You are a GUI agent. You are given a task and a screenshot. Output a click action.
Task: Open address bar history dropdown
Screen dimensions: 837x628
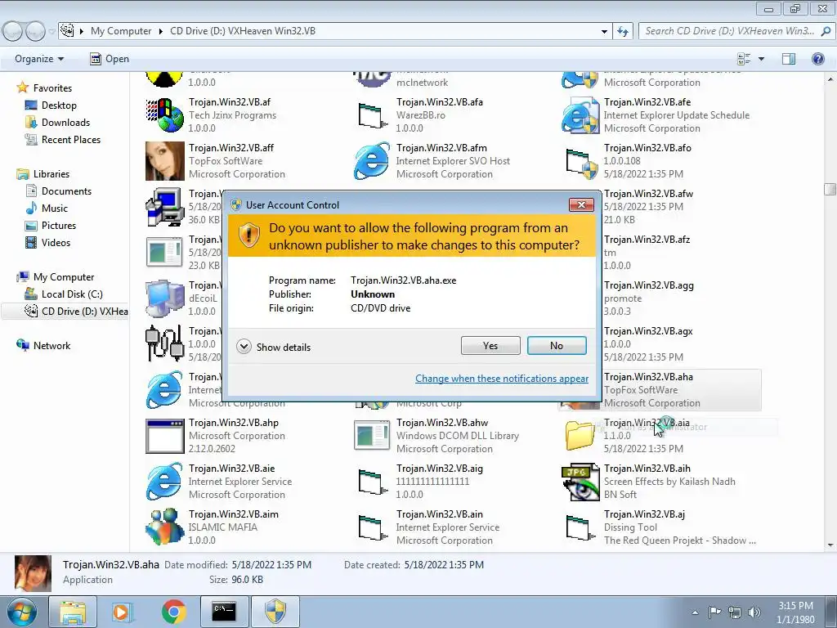tap(604, 31)
